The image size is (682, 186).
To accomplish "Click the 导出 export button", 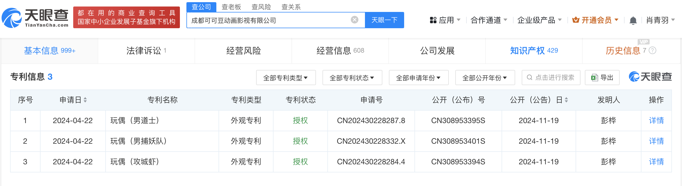I will (602, 78).
